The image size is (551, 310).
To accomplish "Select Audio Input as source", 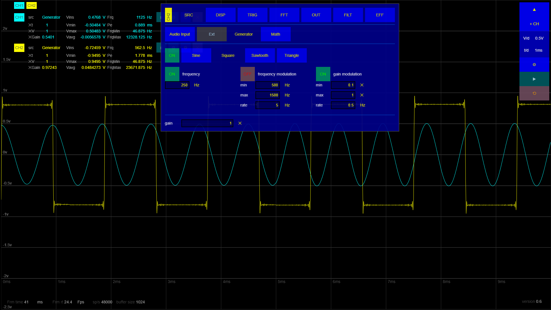I will [180, 34].
